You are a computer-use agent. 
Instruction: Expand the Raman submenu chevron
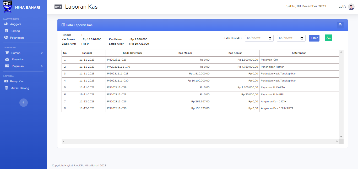coord(42,53)
